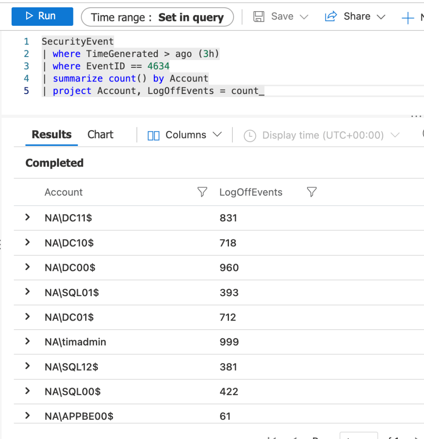424x439 pixels.
Task: Click the Share arrow icon
Action: click(331, 17)
